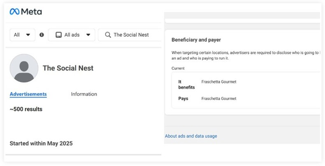Click the Meta wordmark text
This screenshot has width=325, height=166.
(x=31, y=12)
